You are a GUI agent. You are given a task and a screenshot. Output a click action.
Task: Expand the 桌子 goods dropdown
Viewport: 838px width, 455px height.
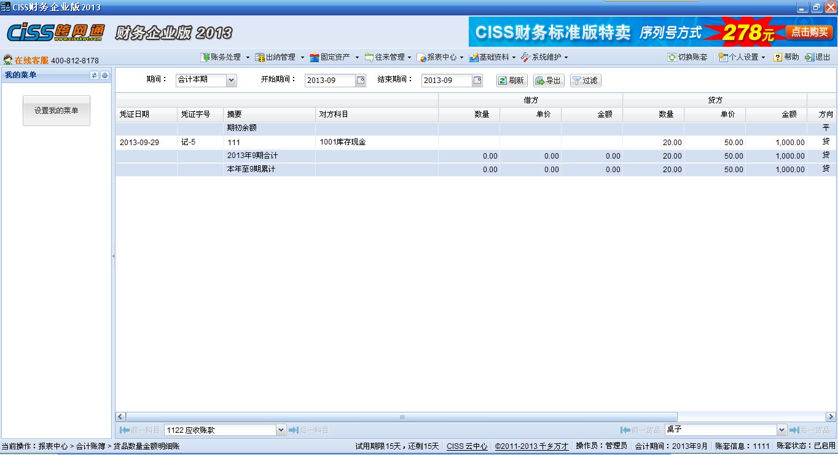click(x=781, y=430)
